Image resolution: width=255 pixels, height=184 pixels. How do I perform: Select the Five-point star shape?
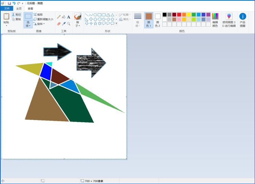(x=95, y=24)
